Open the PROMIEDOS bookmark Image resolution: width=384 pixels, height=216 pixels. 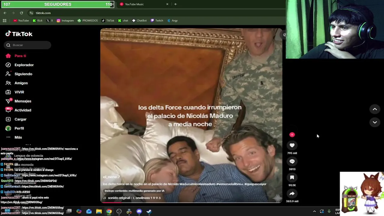[88, 21]
